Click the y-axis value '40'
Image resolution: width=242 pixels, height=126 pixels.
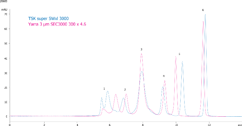pyautogui.click(x=6, y=58)
